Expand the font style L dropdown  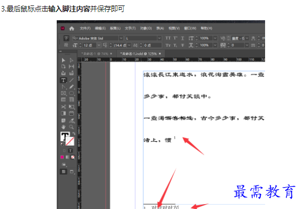pyautogui.click(x=159, y=38)
